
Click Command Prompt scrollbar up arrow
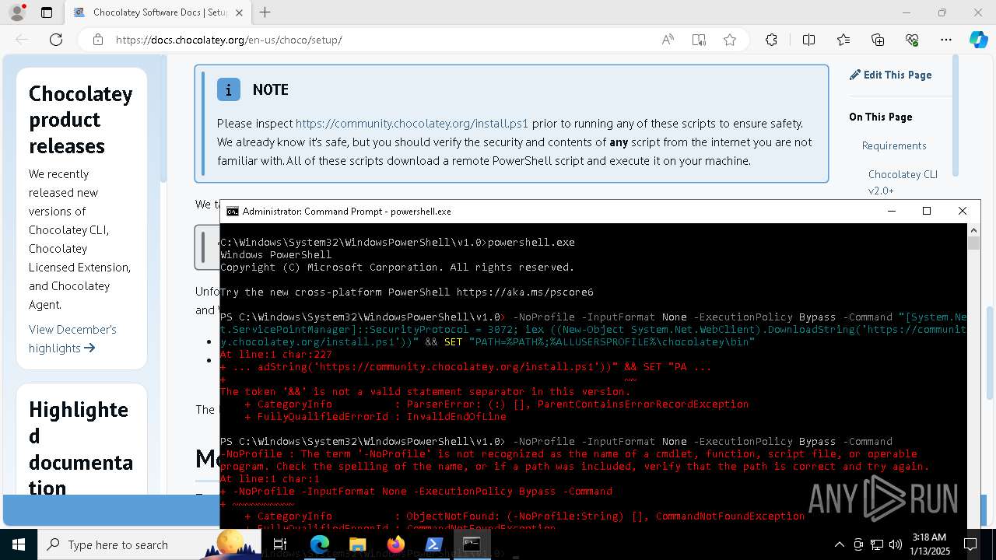point(974,230)
